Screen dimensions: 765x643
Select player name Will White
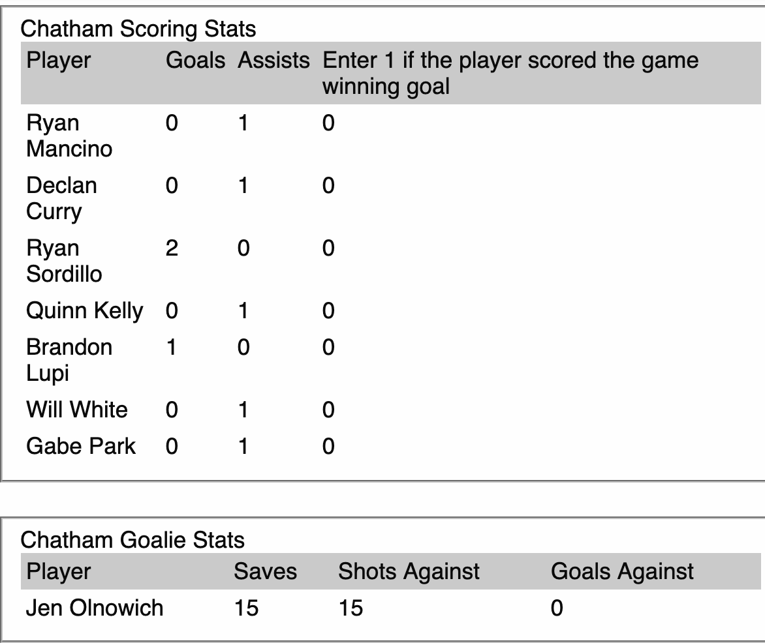[x=77, y=410]
